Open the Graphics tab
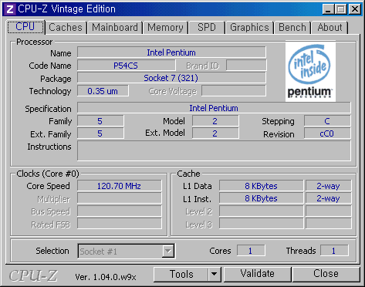 (x=249, y=27)
